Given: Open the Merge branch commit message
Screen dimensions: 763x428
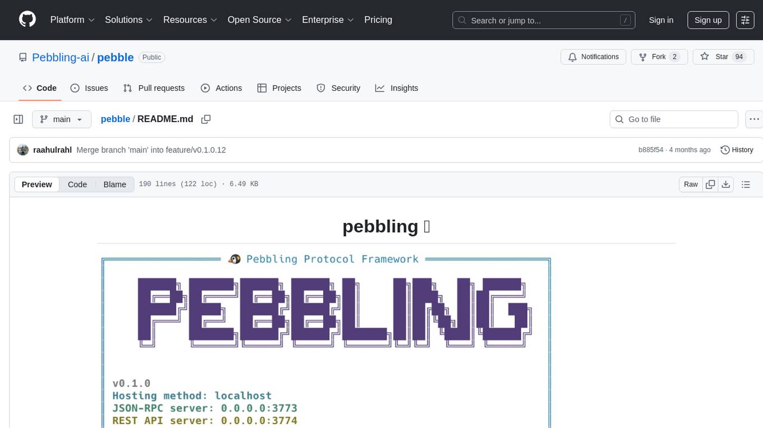Looking at the screenshot, I should (151, 150).
